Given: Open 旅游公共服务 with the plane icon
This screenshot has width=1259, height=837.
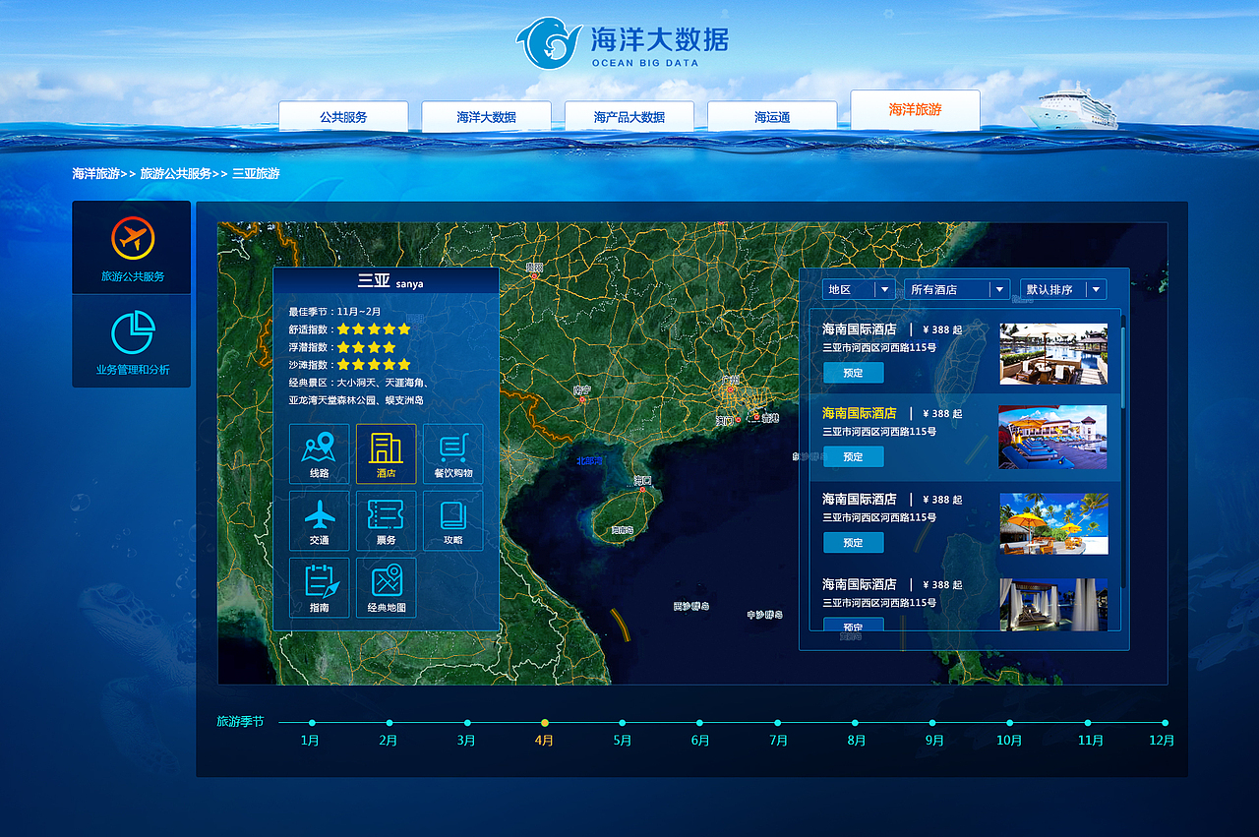Looking at the screenshot, I should 132,248.
